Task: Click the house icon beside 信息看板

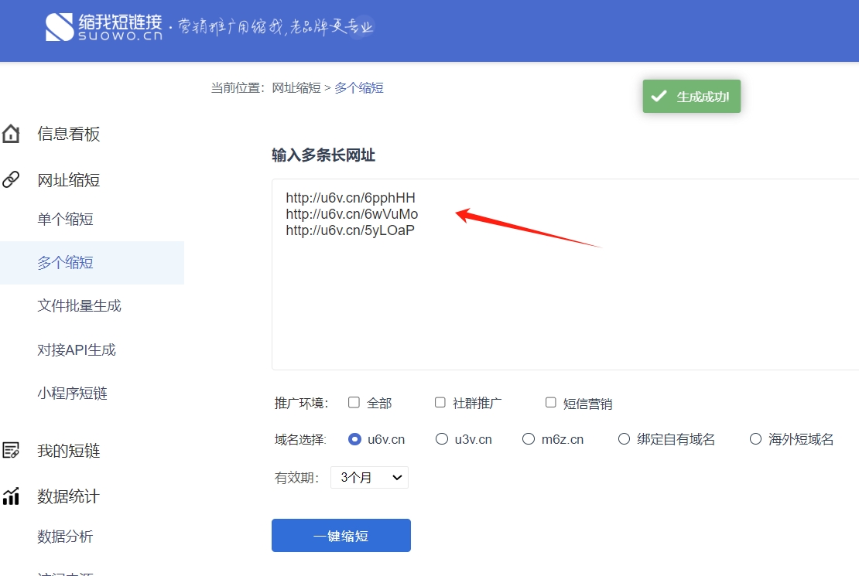Action: (x=11, y=134)
